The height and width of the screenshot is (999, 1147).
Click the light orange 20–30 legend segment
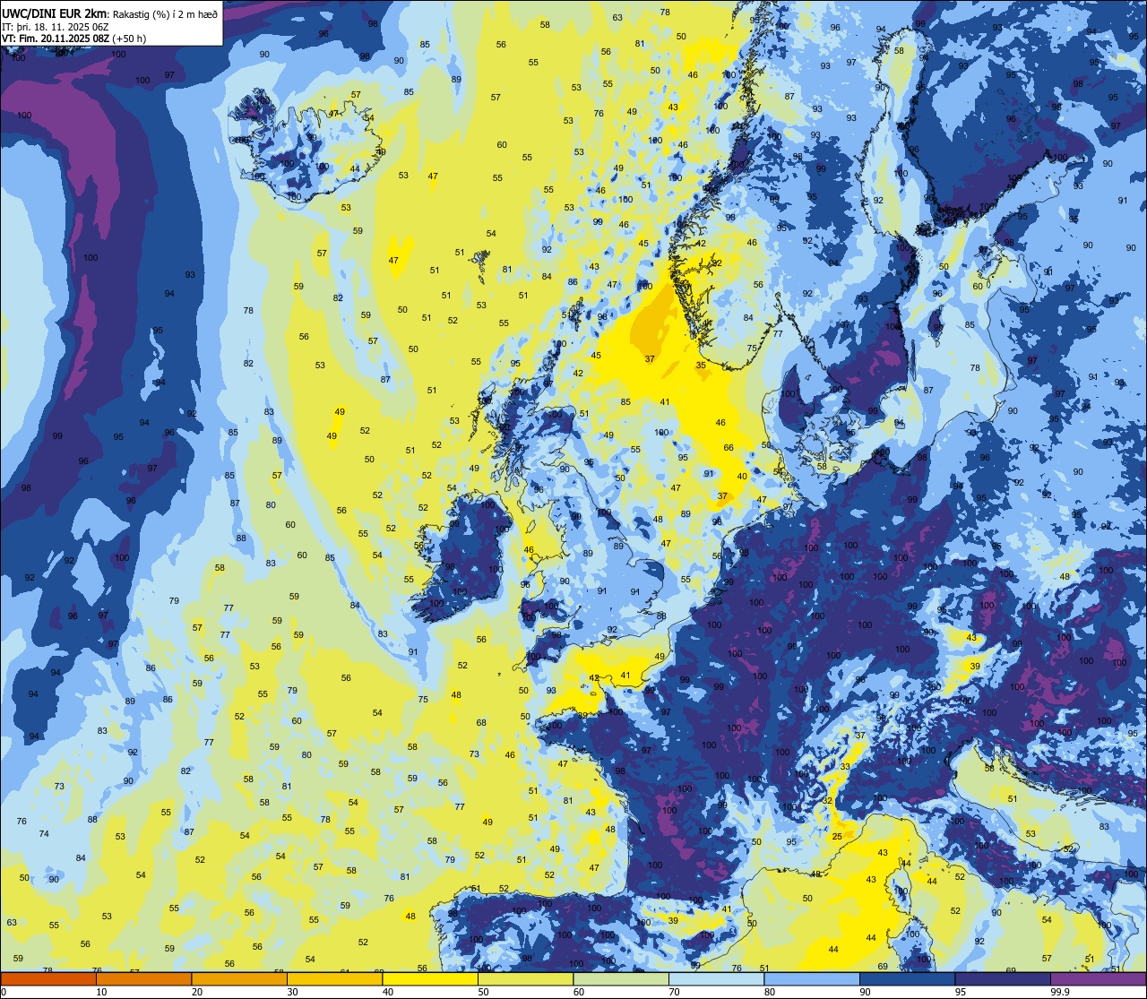[239, 978]
